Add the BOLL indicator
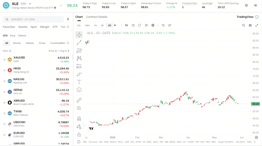This screenshot has width=262, height=146. click(x=121, y=142)
